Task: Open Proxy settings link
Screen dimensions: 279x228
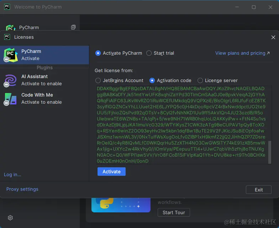Action: [x=22, y=189]
